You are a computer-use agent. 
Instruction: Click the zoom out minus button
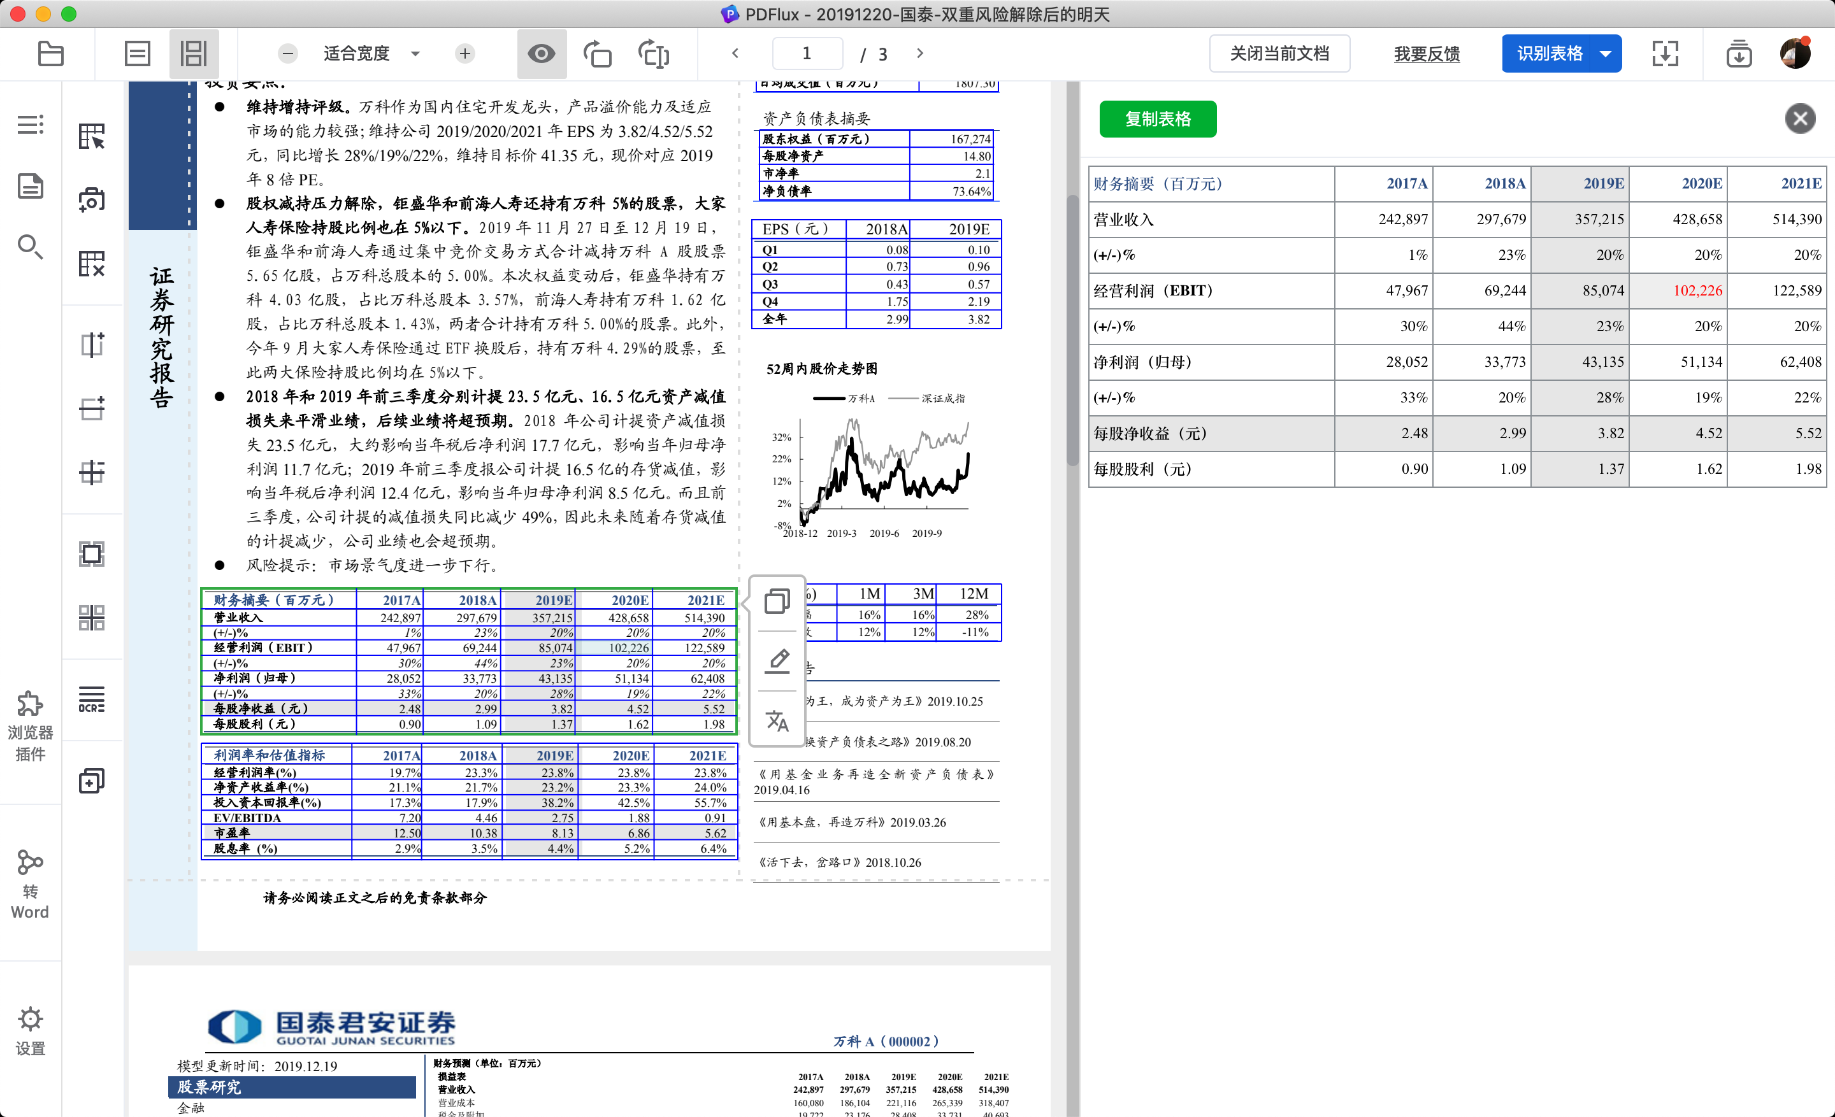pyautogui.click(x=288, y=53)
